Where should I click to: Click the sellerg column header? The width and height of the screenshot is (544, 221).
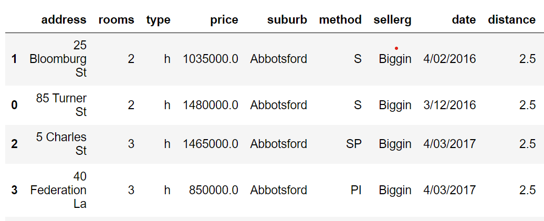coord(392,20)
